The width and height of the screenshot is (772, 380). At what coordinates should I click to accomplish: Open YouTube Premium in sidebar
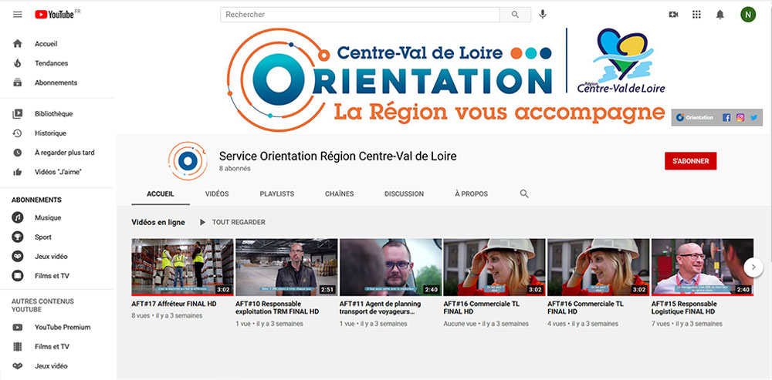(56, 327)
